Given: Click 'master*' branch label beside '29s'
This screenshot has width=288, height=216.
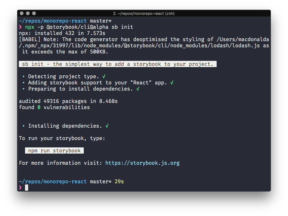Looking at the screenshot, I should click(x=101, y=181).
